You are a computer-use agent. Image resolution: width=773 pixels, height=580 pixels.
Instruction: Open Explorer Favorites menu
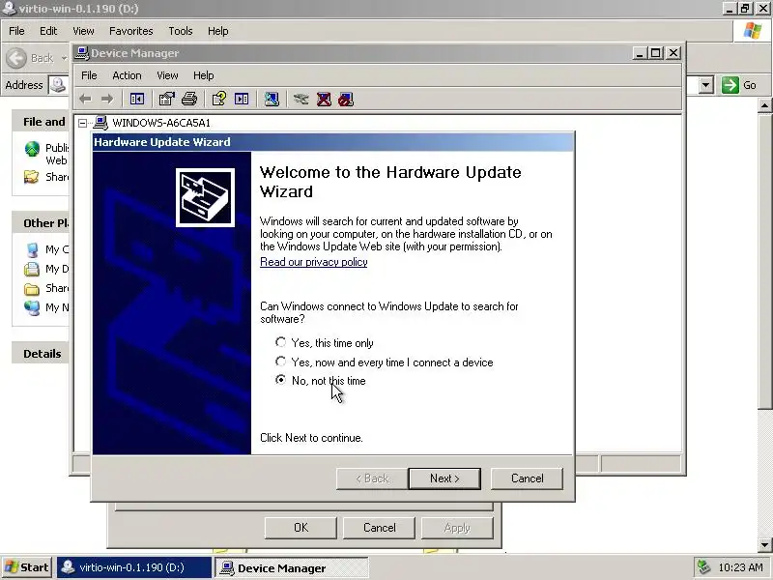(x=131, y=31)
